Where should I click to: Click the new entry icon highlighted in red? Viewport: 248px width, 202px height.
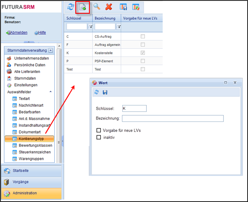click(x=83, y=7)
